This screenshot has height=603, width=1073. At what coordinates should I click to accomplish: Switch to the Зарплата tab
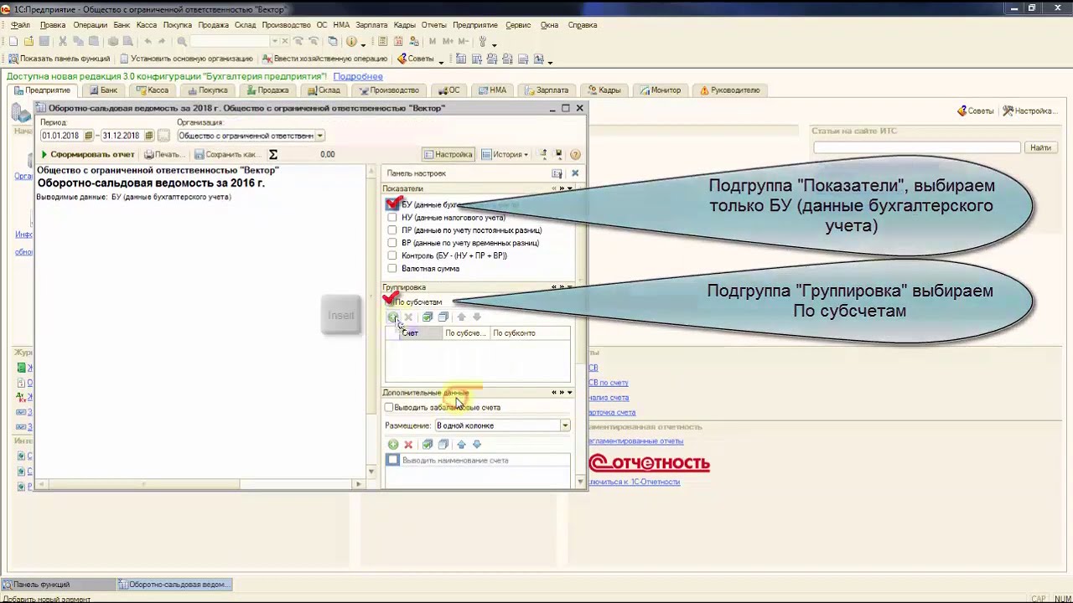click(x=547, y=90)
